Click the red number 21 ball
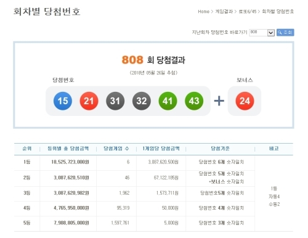308x238 pixels. point(89,101)
